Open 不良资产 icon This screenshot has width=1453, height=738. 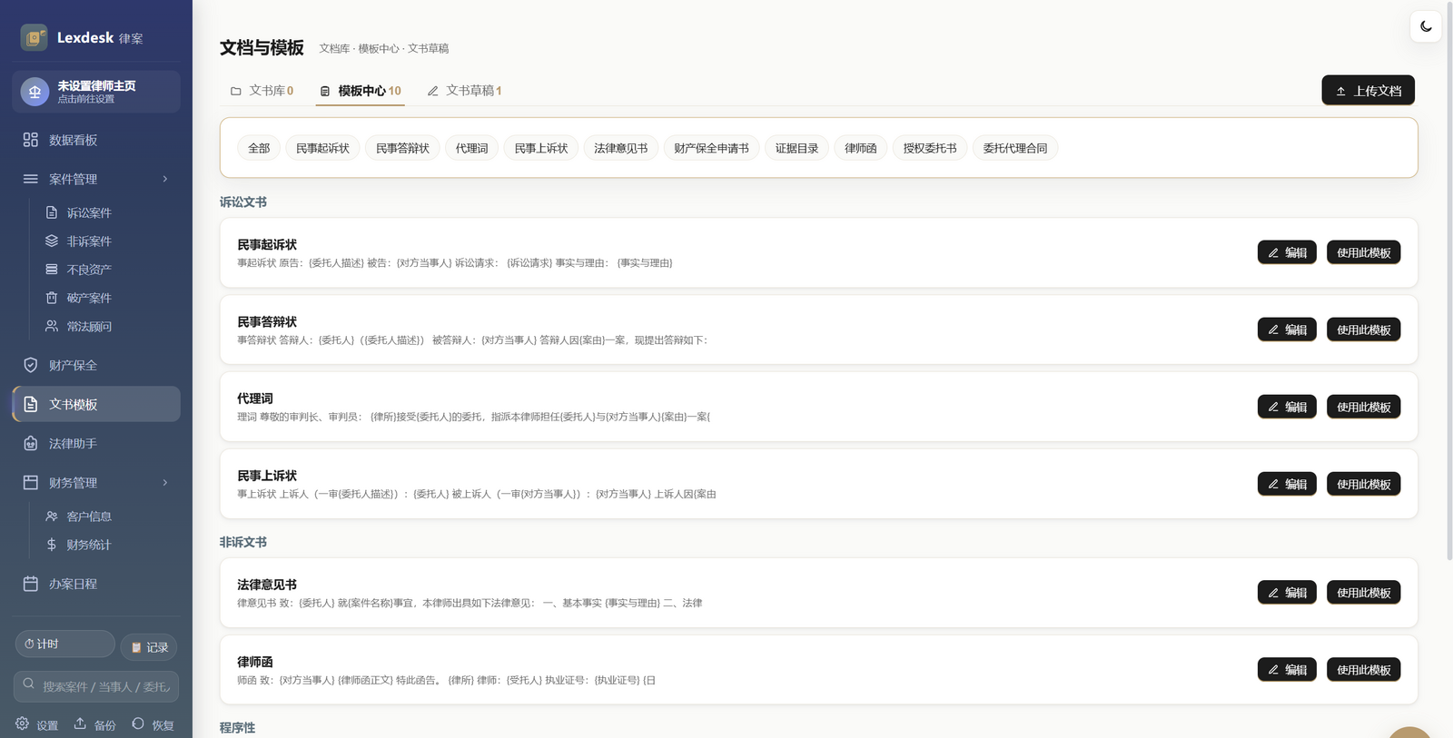click(52, 270)
